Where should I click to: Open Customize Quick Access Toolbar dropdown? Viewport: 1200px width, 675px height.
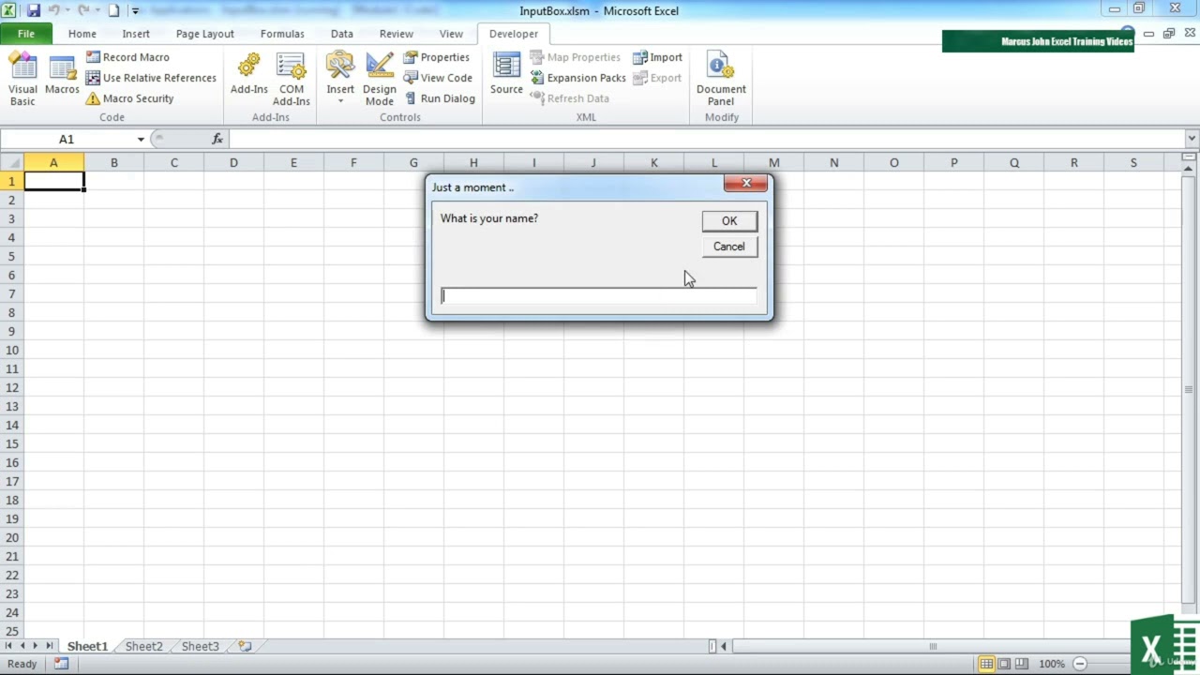point(135,11)
